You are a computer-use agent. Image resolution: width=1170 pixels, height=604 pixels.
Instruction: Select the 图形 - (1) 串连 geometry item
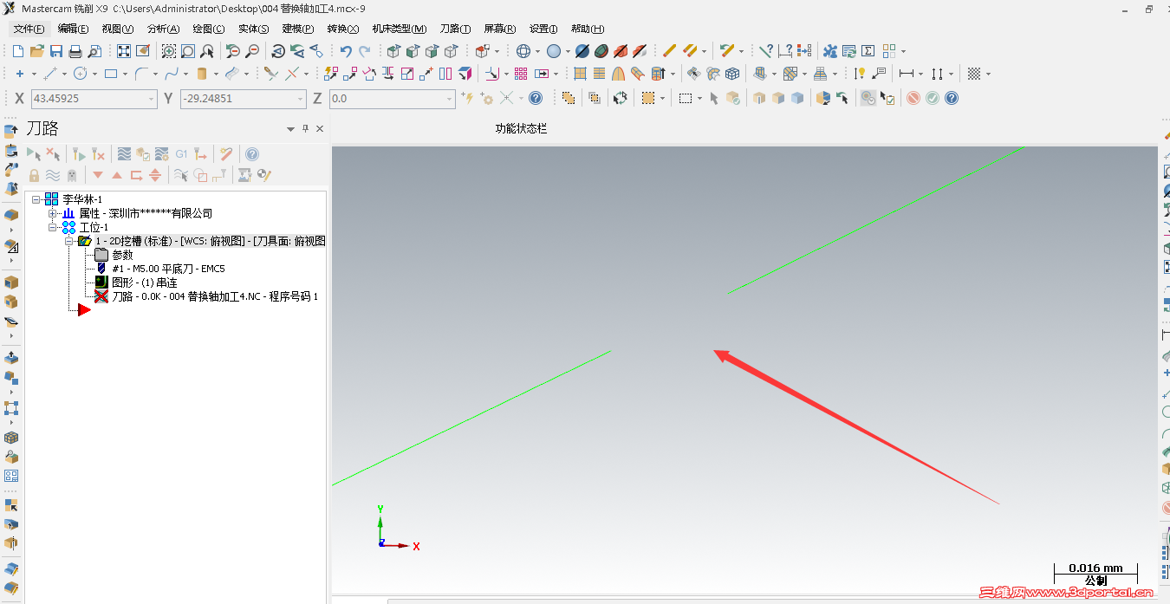point(135,283)
